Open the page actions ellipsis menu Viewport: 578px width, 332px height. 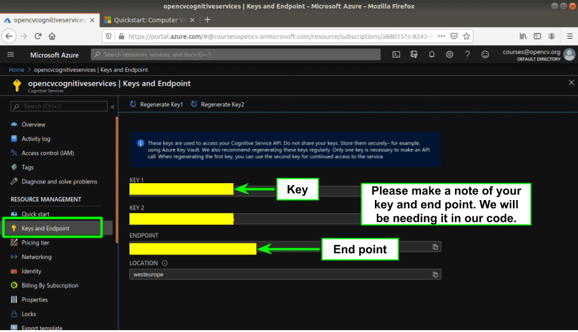click(x=441, y=36)
